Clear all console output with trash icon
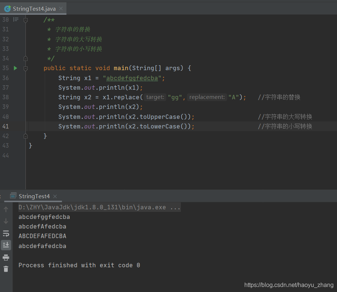 (x=6, y=269)
